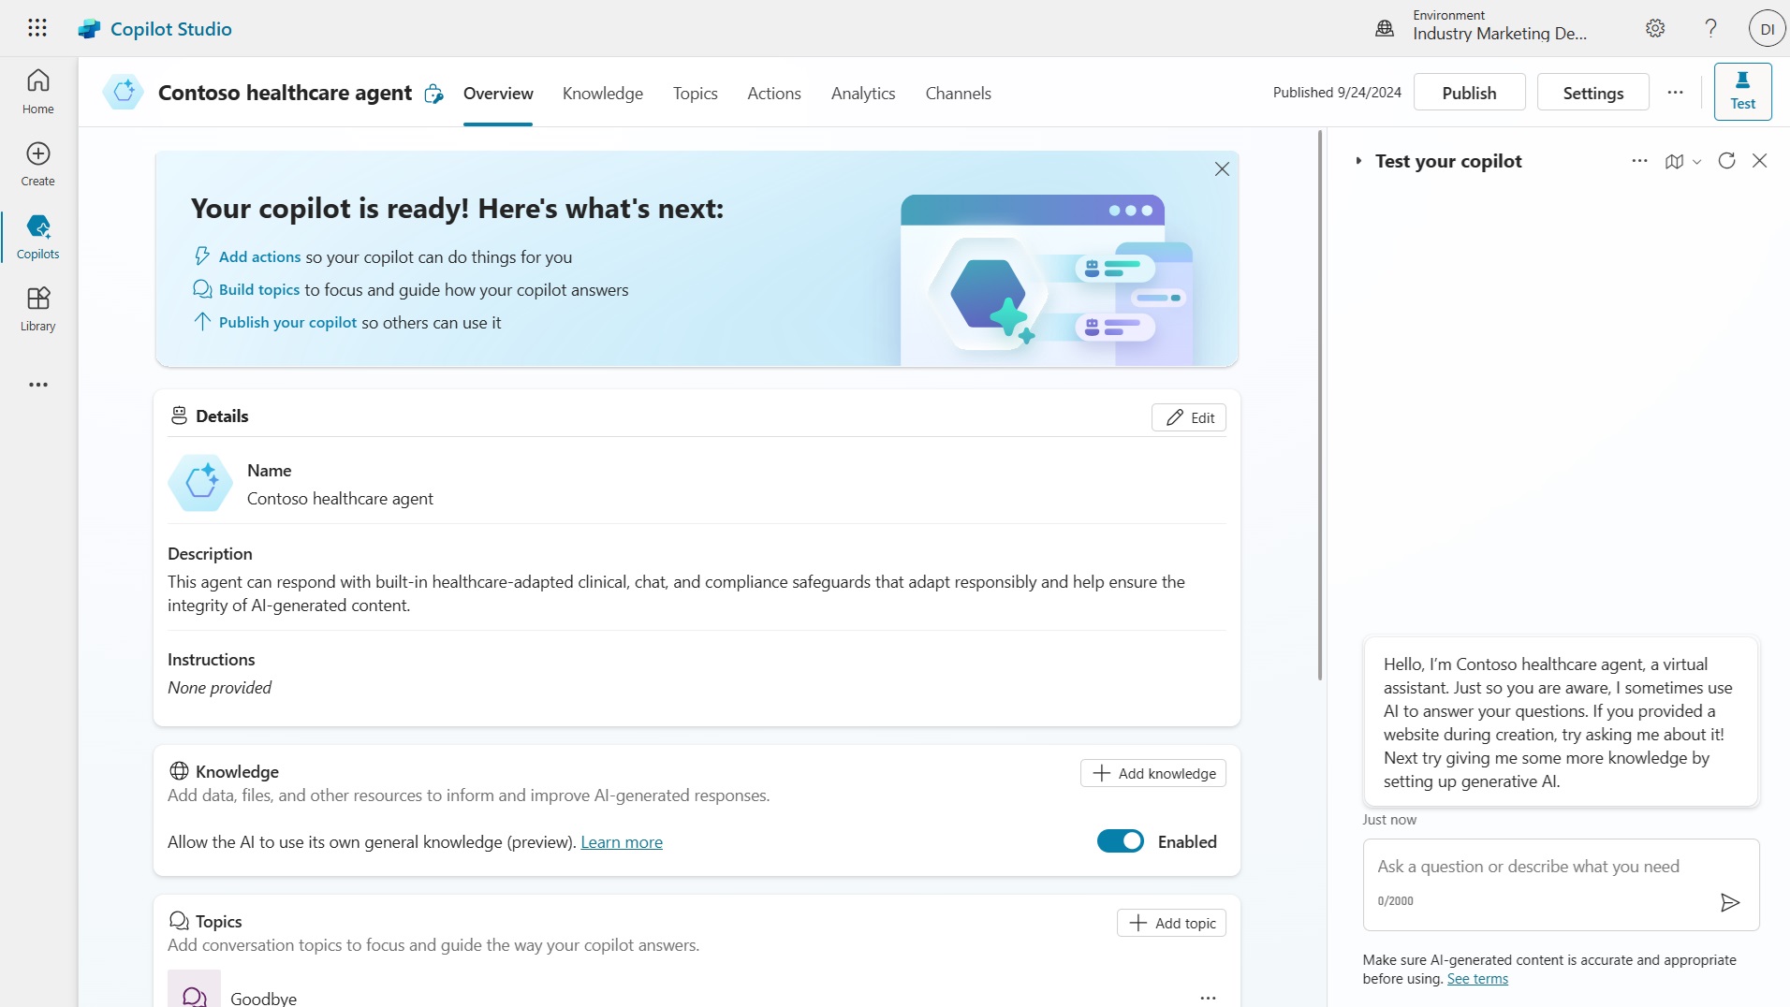The height and width of the screenshot is (1007, 1790).
Task: Publish the copilot
Action: (x=1468, y=92)
